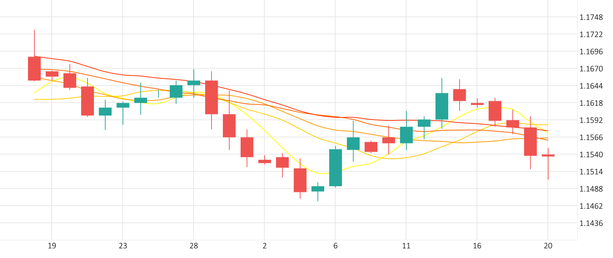The image size is (613, 258).
Task: Click the 1.1748 price axis label
Action: [591, 17]
